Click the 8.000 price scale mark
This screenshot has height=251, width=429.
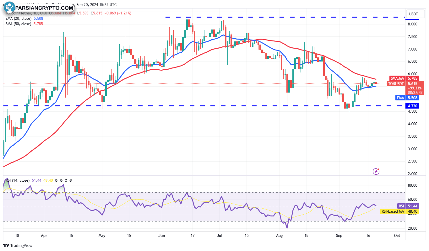pos(412,24)
